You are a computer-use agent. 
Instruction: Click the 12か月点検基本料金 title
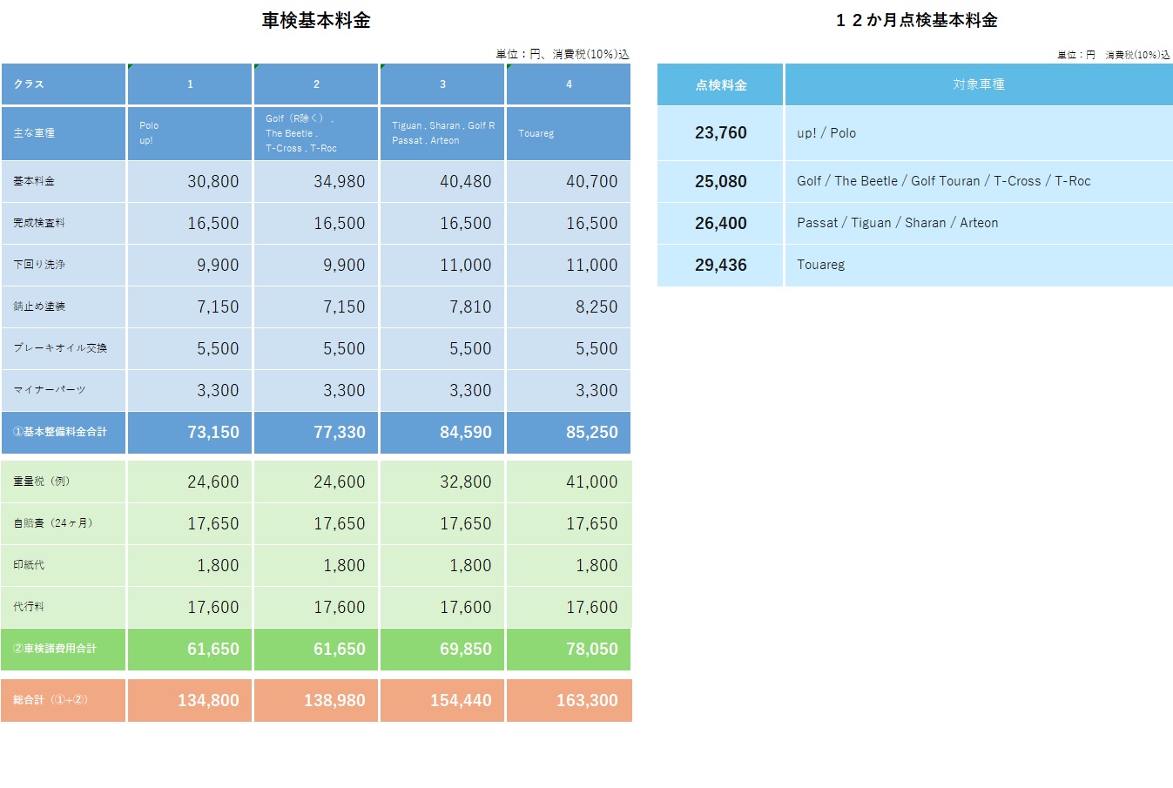click(x=916, y=20)
